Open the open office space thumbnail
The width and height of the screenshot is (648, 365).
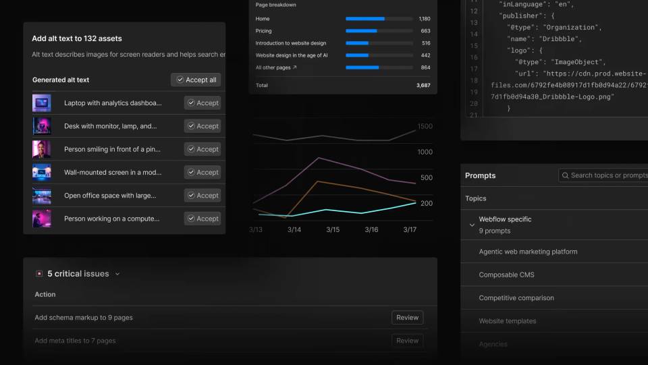[x=42, y=195]
